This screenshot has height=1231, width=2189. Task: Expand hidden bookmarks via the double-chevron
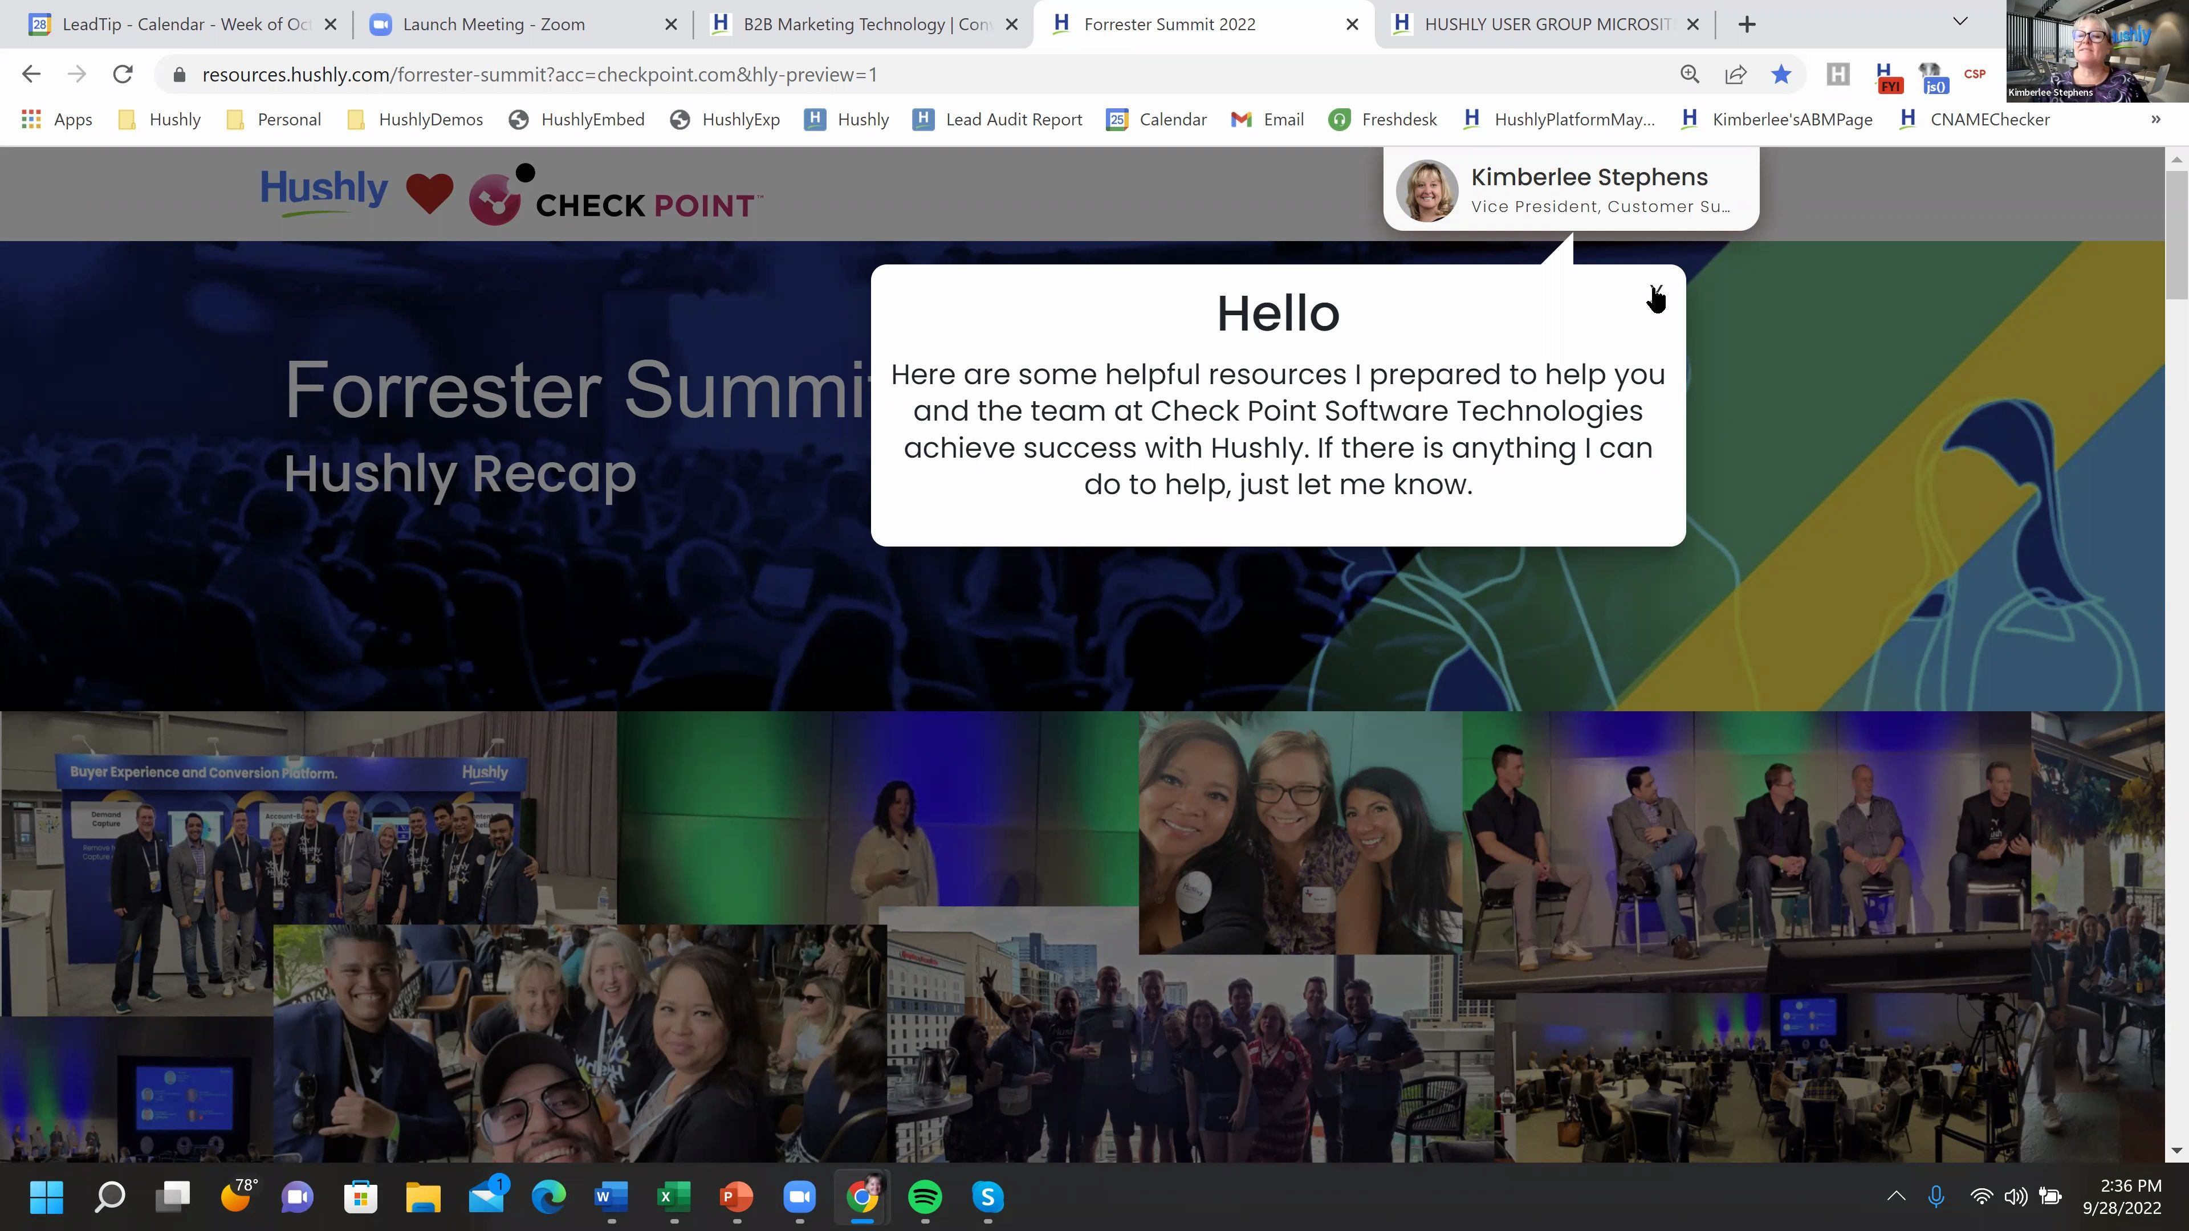[2156, 119]
